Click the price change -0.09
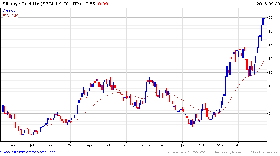This screenshot has height=156, width=280. [x=102, y=4]
